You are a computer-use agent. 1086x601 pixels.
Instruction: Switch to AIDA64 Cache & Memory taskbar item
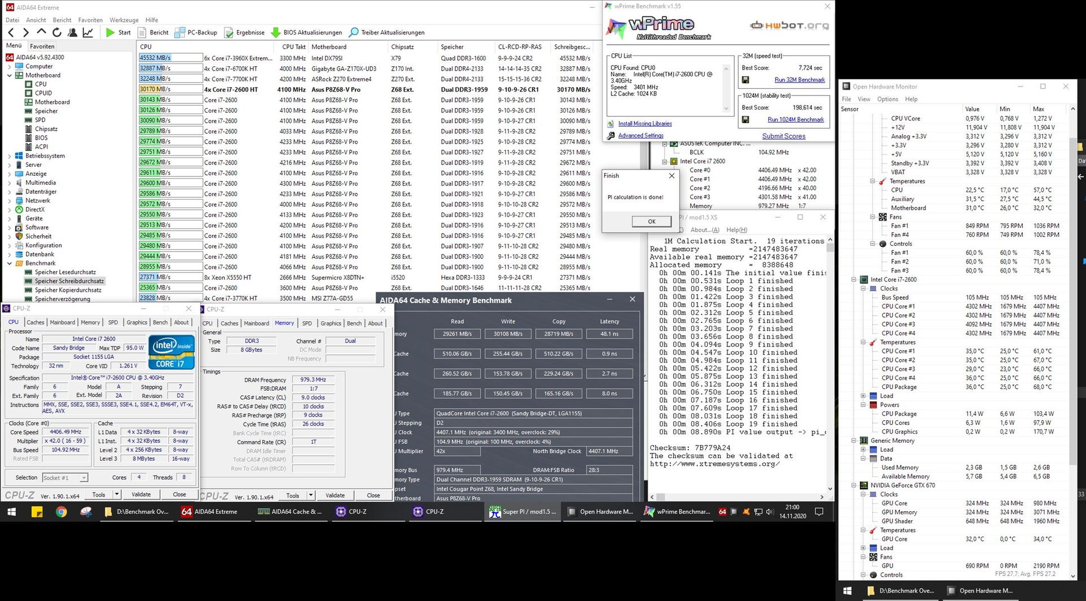click(290, 512)
